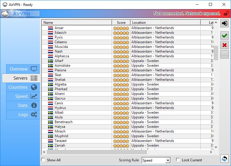Open the Stats tab
This screenshot has height=166, width=231.
click(23, 105)
